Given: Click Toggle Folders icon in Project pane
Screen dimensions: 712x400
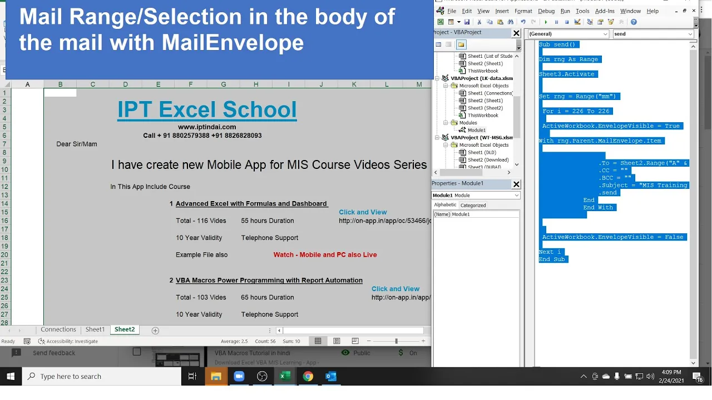Looking at the screenshot, I should [461, 44].
